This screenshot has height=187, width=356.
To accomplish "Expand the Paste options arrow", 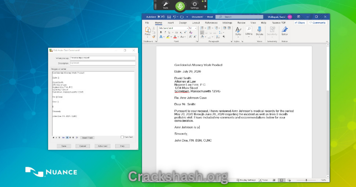I will [147, 37].
